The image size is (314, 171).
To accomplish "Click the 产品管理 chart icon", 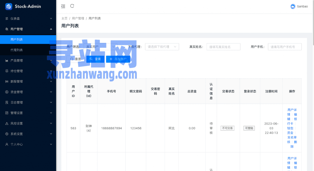I will pos(7,60).
